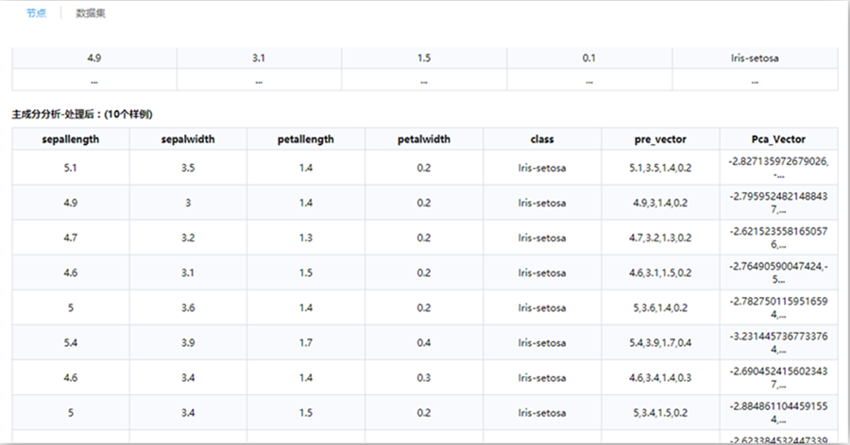Click the Pca_Vector cell starting with -2.827135972679026

click(x=779, y=168)
